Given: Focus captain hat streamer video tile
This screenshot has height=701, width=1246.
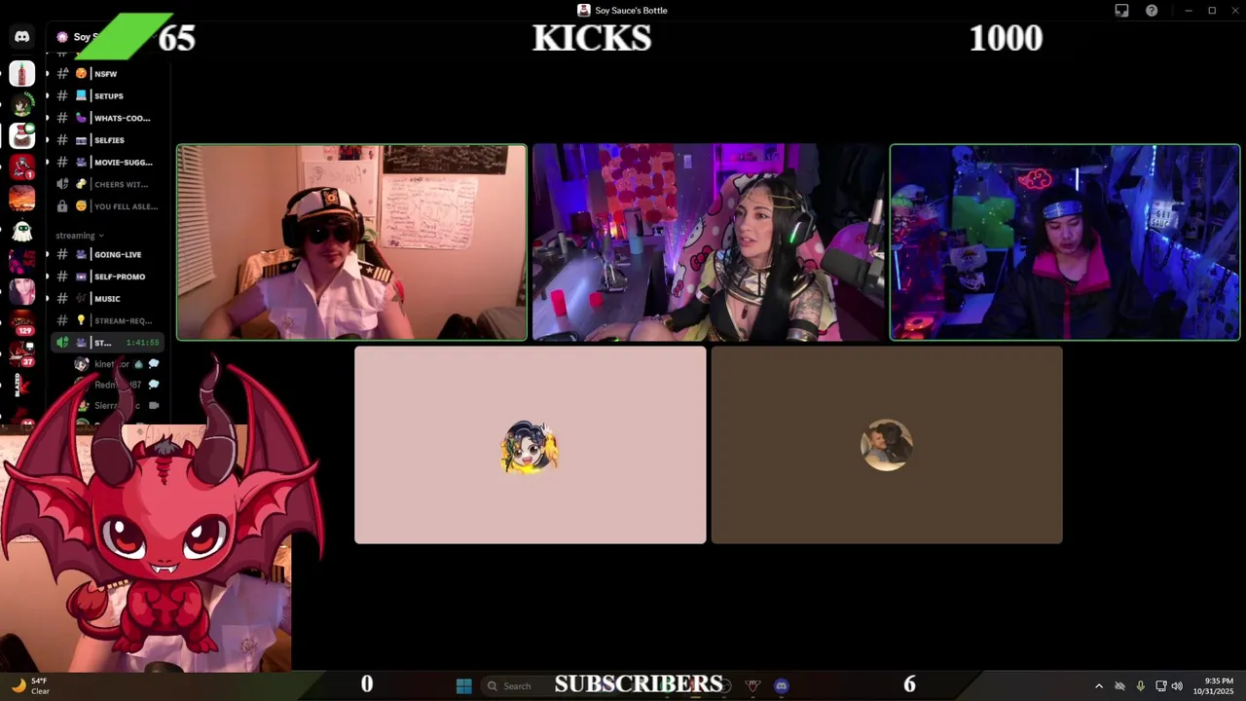Looking at the screenshot, I should pos(351,242).
